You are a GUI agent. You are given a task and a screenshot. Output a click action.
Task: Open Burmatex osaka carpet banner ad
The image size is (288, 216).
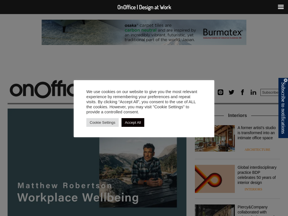144,32
